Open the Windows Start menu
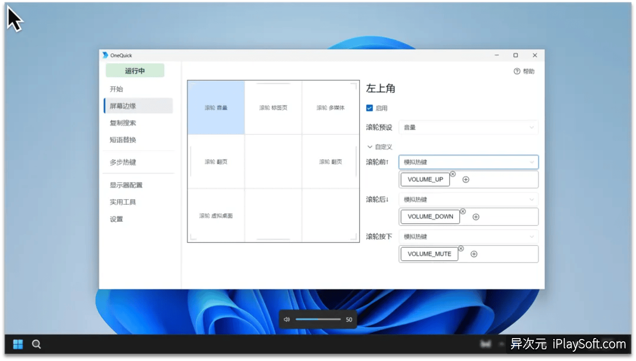Image resolution: width=636 pixels, height=361 pixels. [x=17, y=344]
